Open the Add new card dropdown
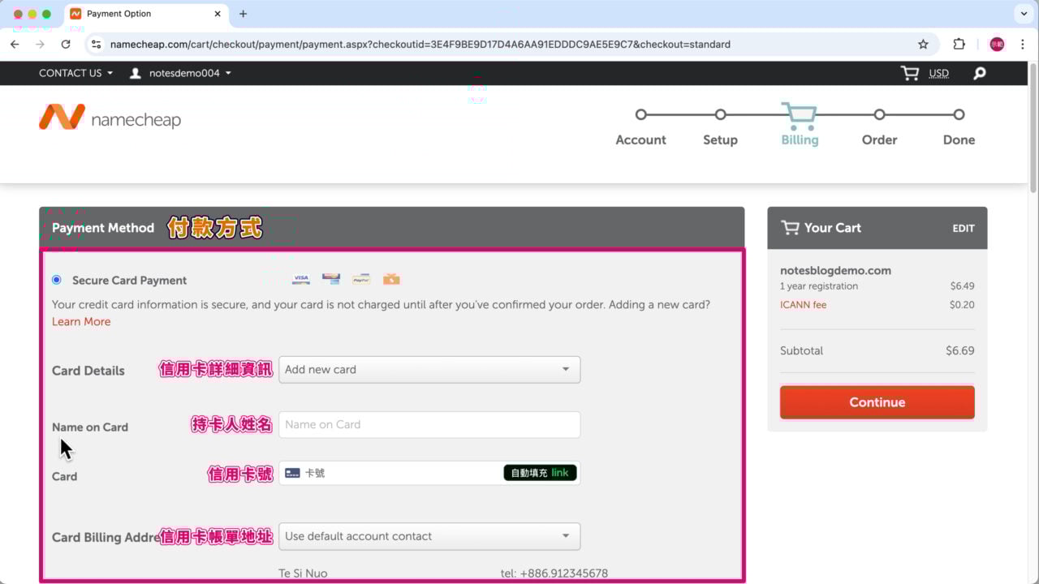 (429, 370)
